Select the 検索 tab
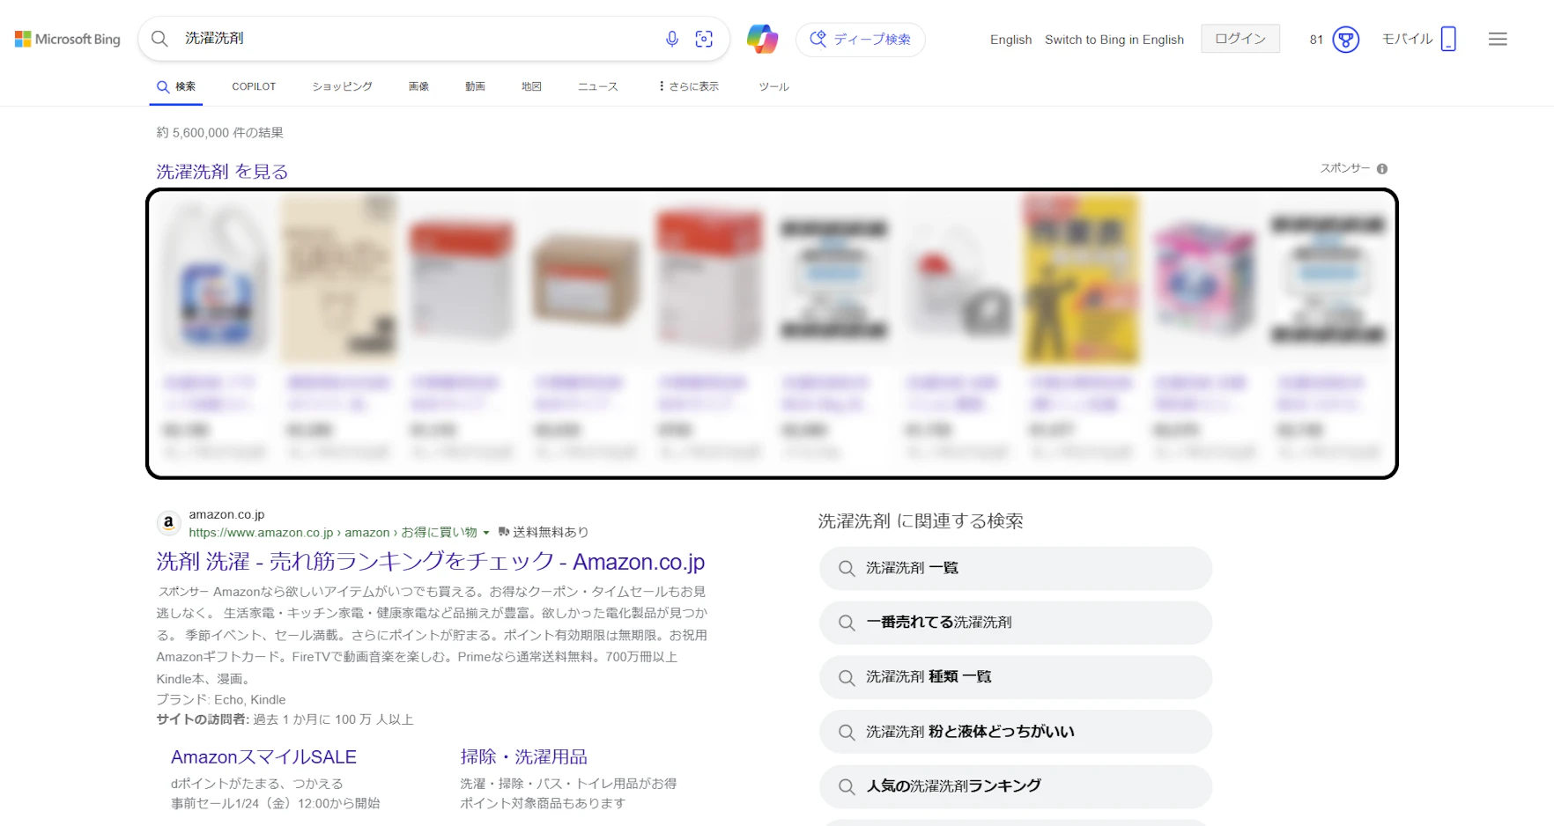Viewport: 1554px width, 826px height. [x=176, y=86]
